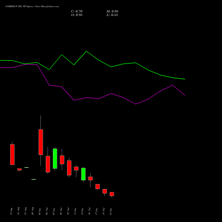Click the 07 Sep date label

[x=54, y=211]
